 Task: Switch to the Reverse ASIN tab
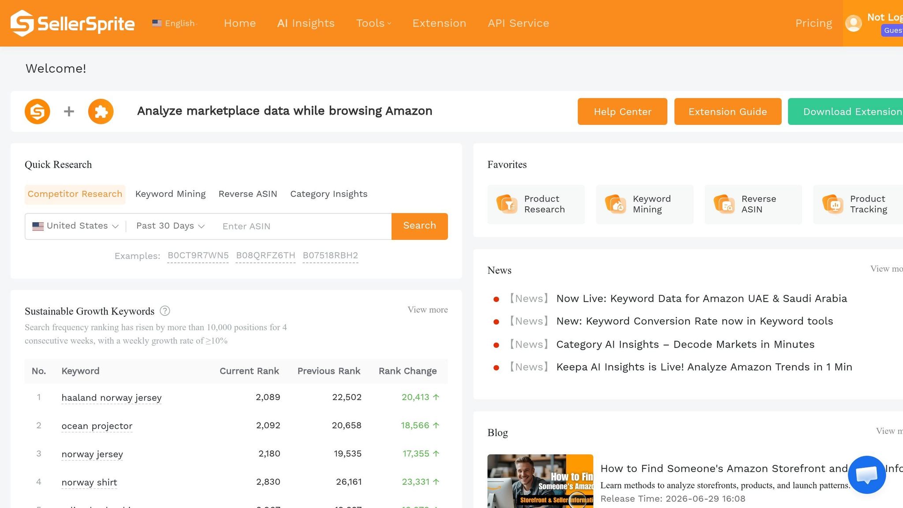point(248,194)
